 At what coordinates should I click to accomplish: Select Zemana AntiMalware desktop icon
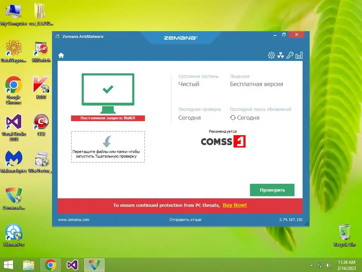[x=14, y=198]
